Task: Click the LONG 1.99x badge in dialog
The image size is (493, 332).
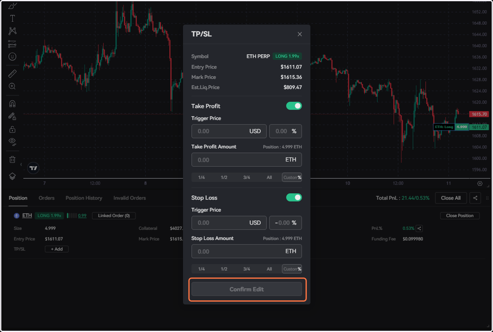Action: (287, 56)
